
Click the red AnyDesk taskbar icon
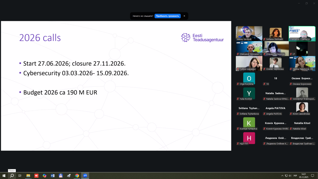coord(36,176)
